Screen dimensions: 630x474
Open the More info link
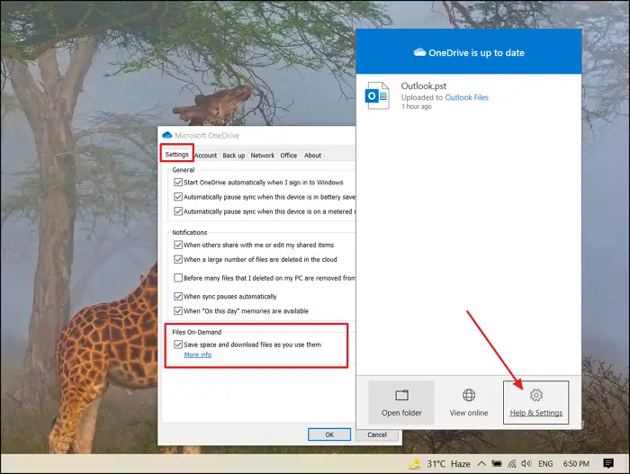(198, 354)
